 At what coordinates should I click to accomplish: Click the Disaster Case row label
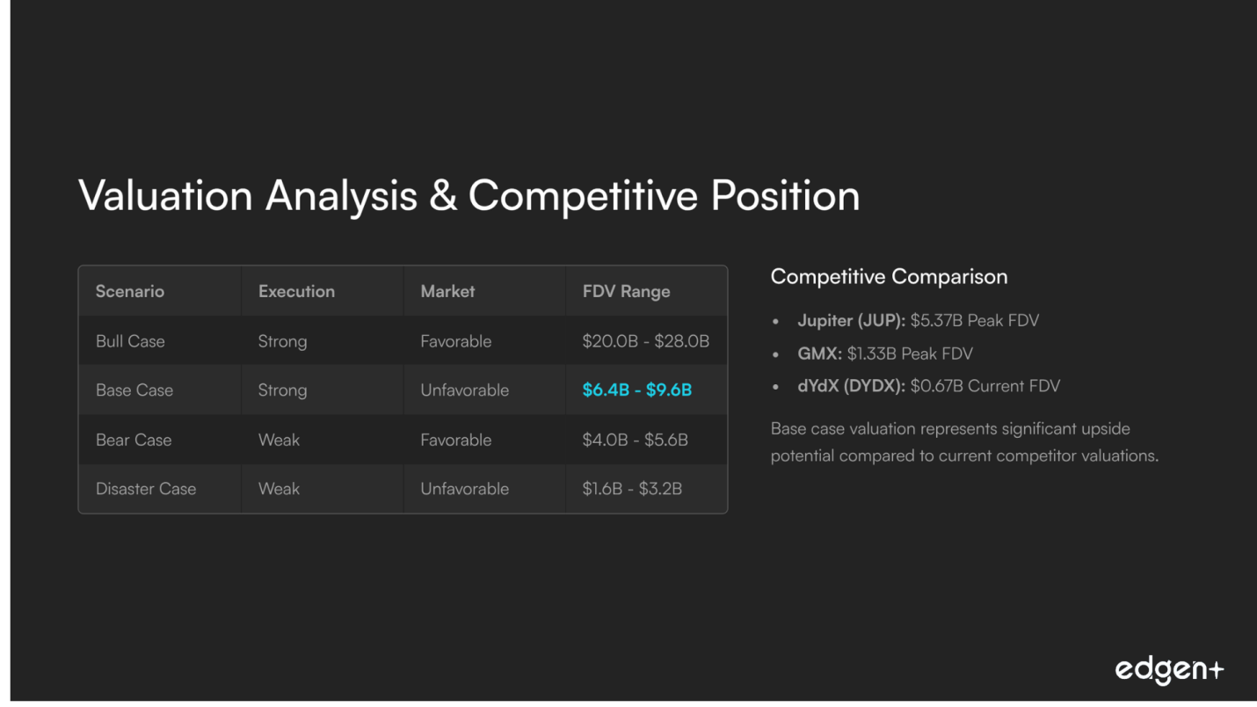146,489
